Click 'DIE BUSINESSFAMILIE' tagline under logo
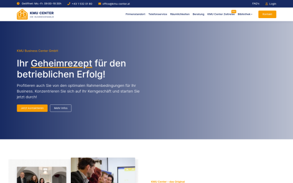The height and width of the screenshot is (183, 293). [x=42, y=17]
